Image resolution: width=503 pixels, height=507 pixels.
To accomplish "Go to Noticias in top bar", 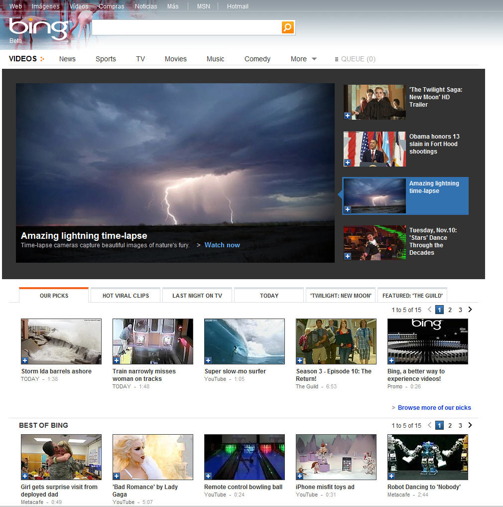I will click(146, 6).
